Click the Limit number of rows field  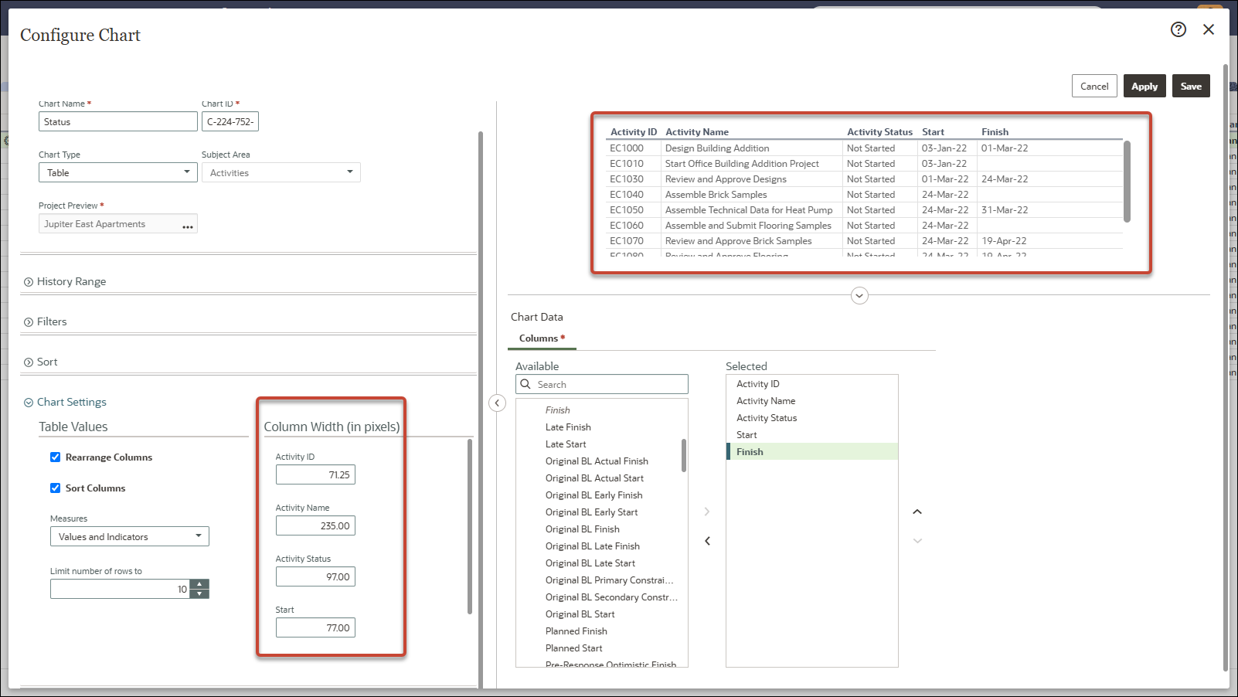(120, 589)
